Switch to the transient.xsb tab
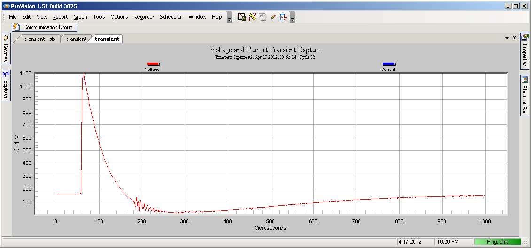 tap(39, 39)
